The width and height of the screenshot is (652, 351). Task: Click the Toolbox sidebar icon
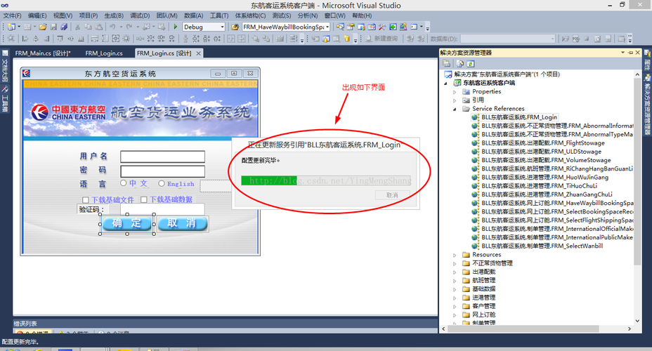[5, 89]
